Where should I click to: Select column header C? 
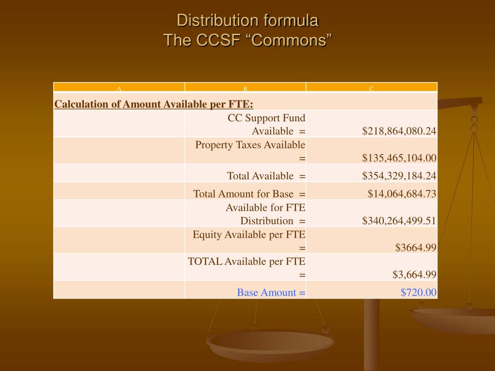372,87
